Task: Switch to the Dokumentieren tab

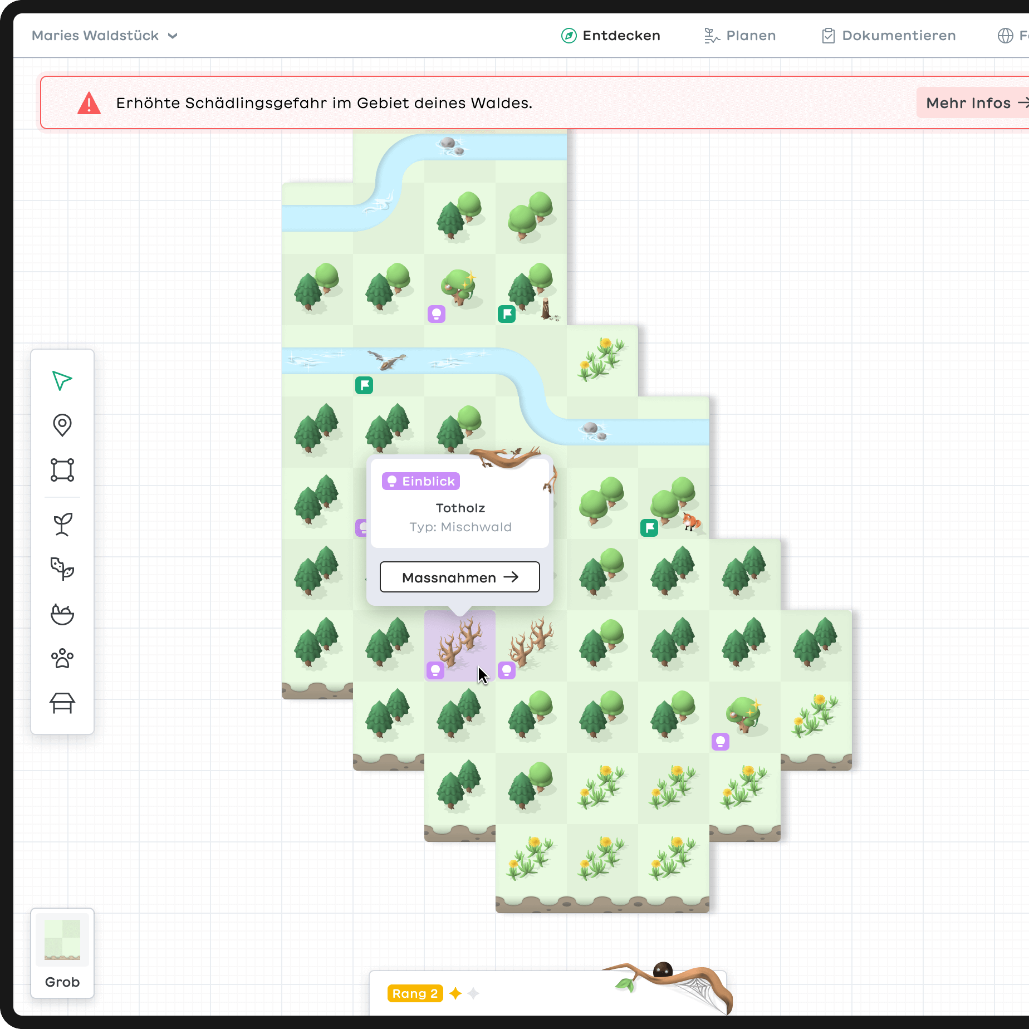Action: click(889, 36)
